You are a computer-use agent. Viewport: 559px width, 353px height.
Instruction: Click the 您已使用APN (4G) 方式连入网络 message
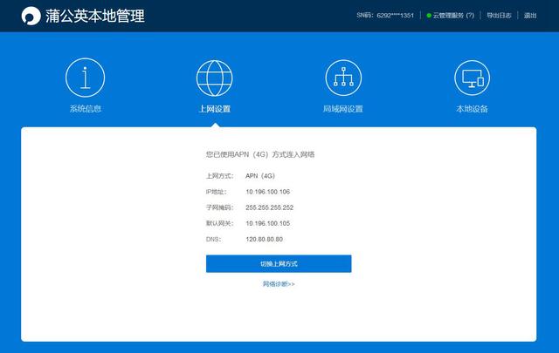pyautogui.click(x=260, y=154)
